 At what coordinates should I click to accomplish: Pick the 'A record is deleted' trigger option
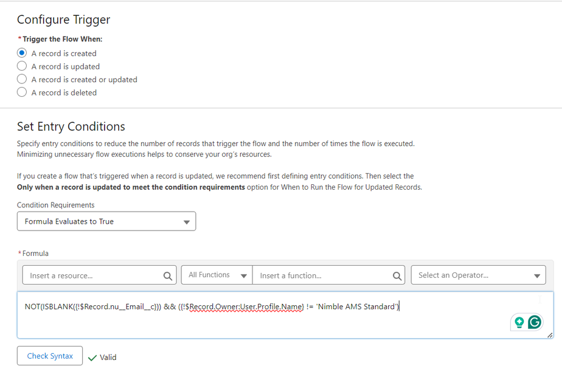(22, 92)
